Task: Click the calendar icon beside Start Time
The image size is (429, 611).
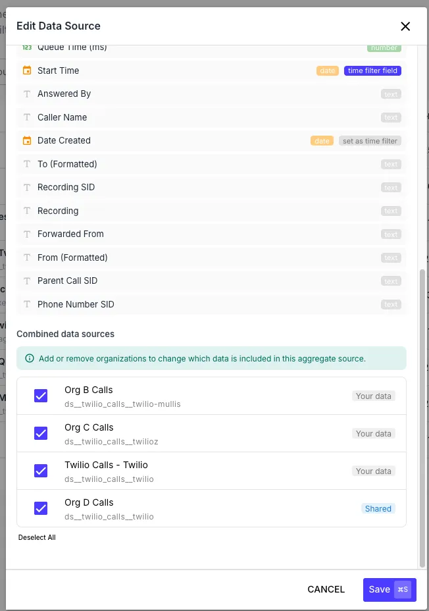Action: [26, 70]
